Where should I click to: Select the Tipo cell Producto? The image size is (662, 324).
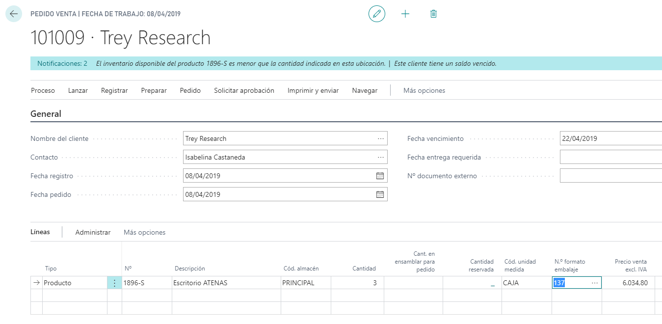pos(75,283)
